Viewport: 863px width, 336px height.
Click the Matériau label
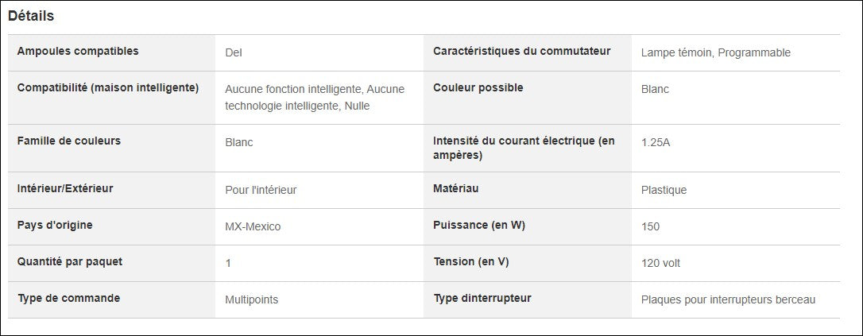456,189
